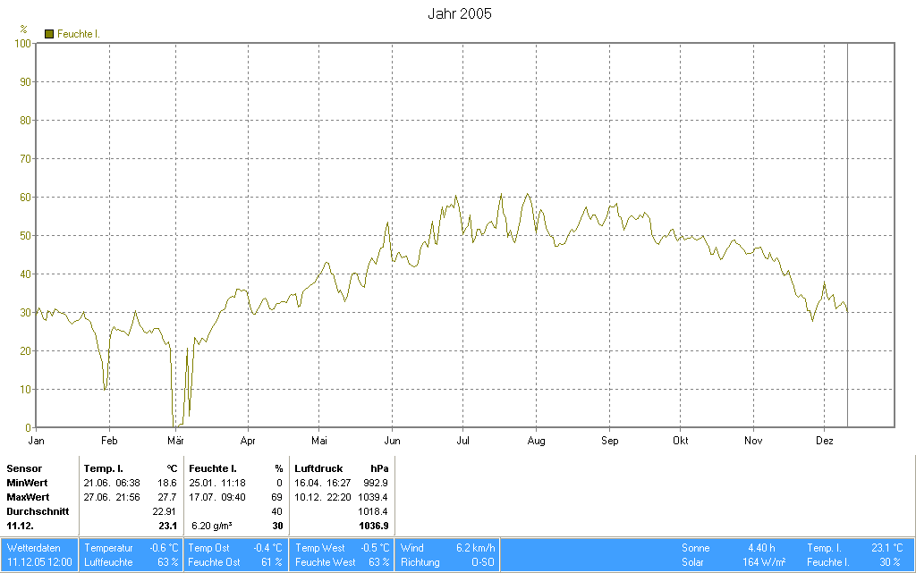Select the Luftdruck column header
The image size is (916, 573).
[318, 468]
